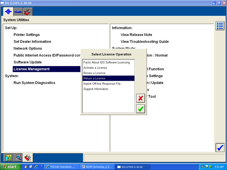Click the clock showing 9:52 AM

[x=219, y=167]
